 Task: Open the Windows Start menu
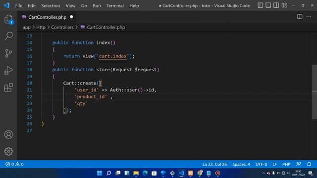click(x=100, y=173)
